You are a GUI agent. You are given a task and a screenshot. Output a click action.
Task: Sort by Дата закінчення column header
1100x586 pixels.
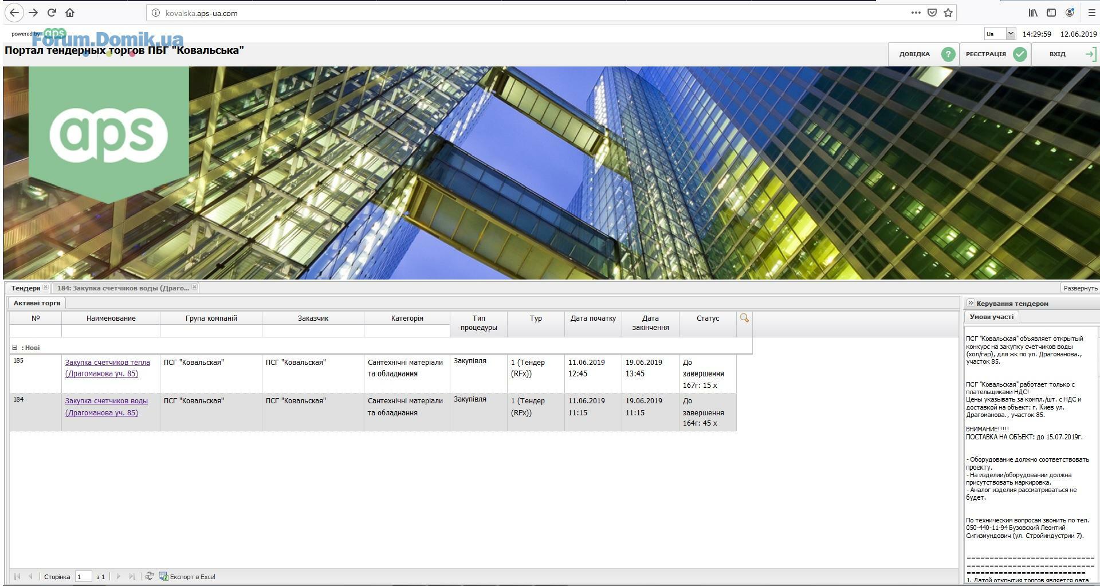[650, 323]
